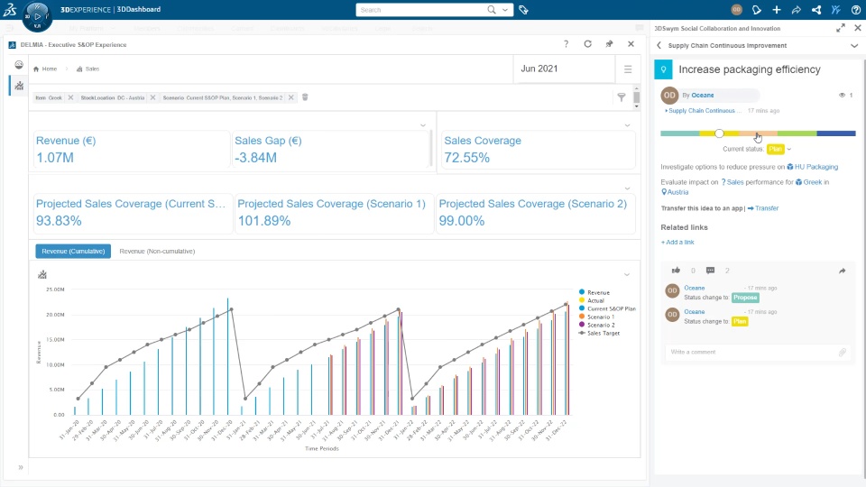The height and width of the screenshot is (487, 866).
Task: Open the HU Packaging link
Action: coord(813,167)
